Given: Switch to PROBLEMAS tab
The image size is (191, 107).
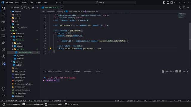Looking at the screenshot, I should click(88, 71).
